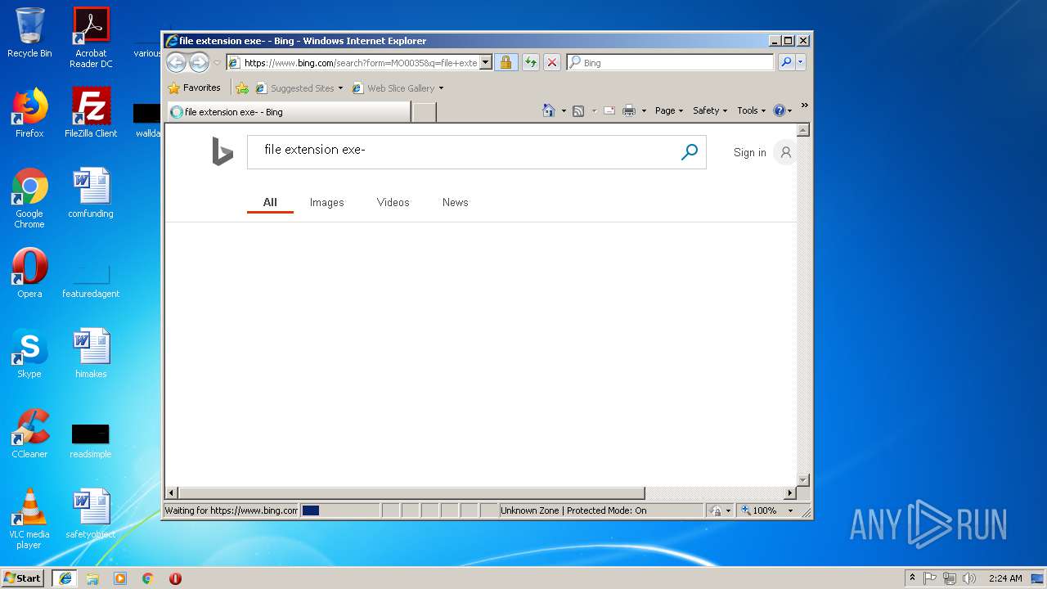1047x589 pixels.
Task: Click the Start button
Action: (x=22, y=578)
